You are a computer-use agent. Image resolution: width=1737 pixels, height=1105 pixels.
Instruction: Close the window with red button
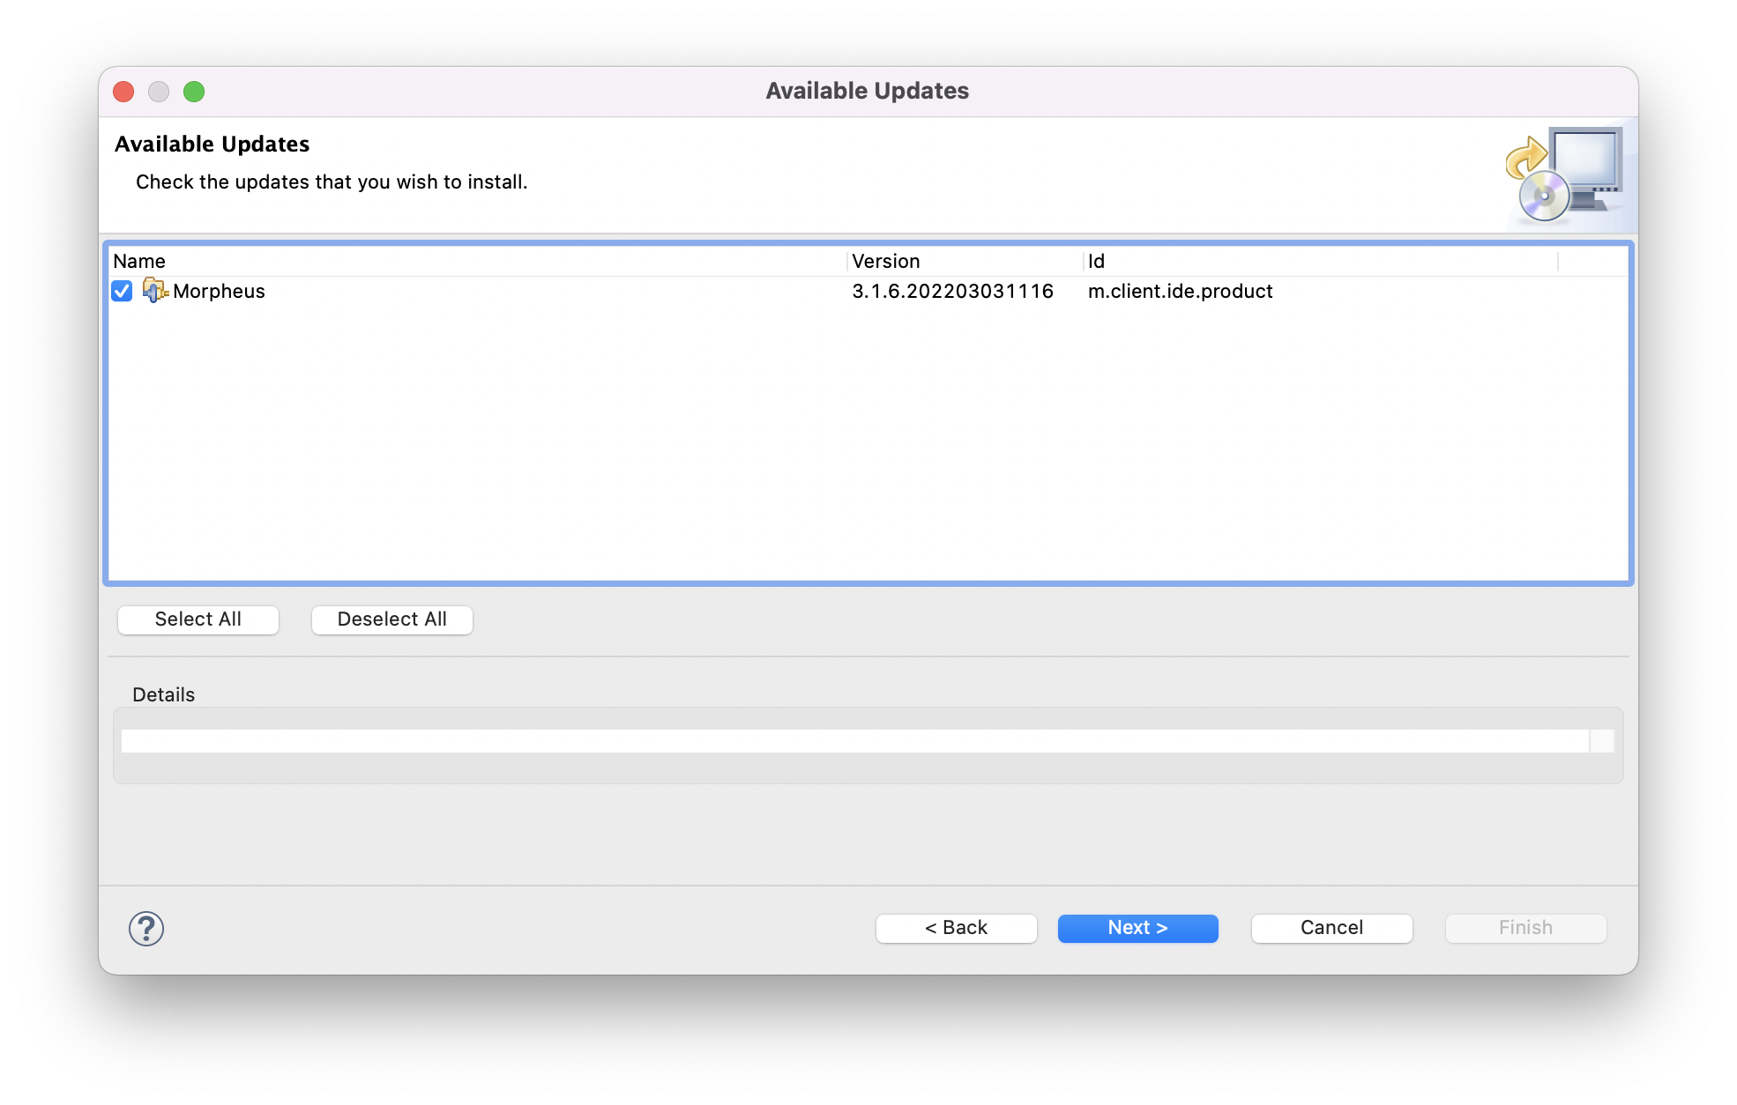pos(123,92)
